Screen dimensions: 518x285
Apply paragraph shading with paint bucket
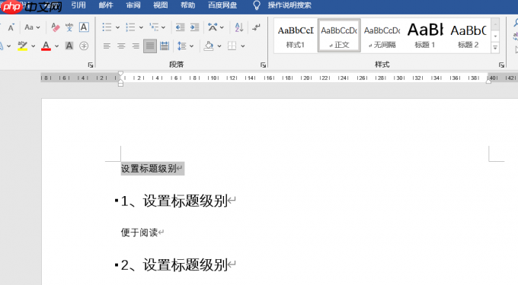coord(209,46)
